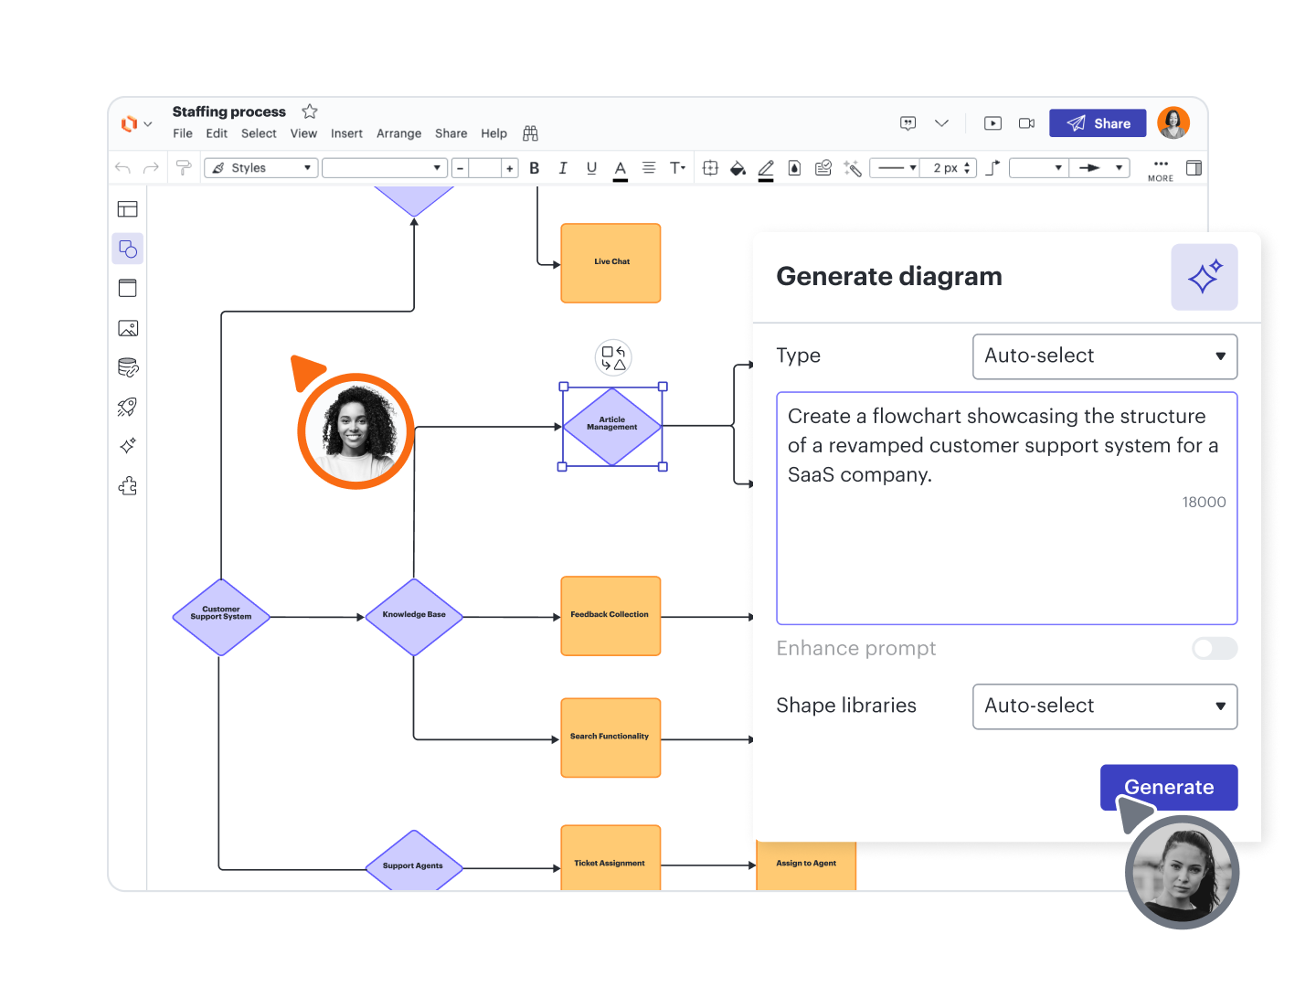Open the AI sparkle tool in sidebar

click(x=128, y=446)
